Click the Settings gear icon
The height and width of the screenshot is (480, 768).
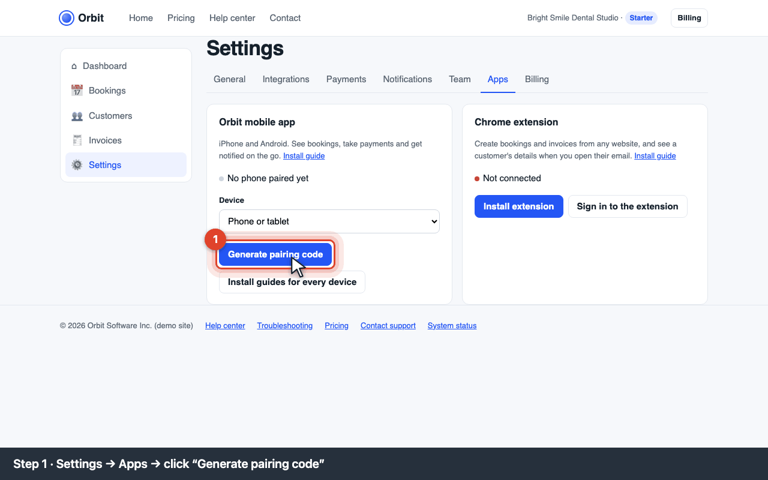77,165
